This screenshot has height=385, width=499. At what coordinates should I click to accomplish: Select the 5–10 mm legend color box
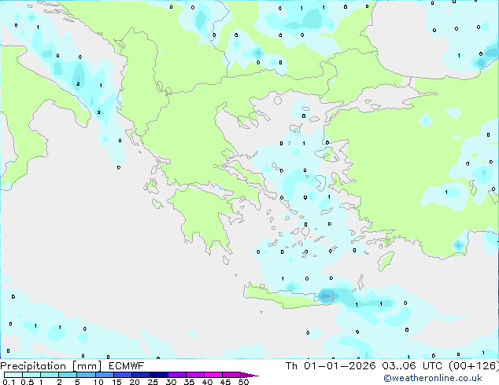[86, 375]
